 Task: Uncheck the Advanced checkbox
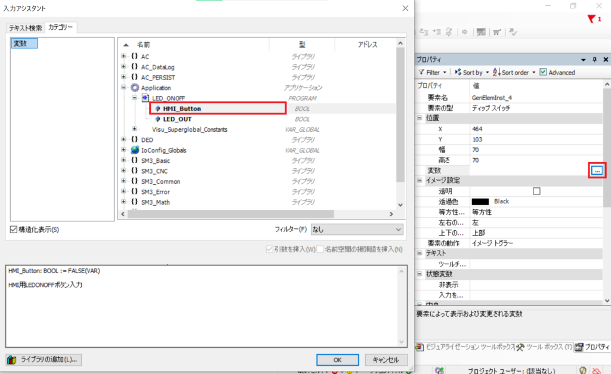(543, 72)
